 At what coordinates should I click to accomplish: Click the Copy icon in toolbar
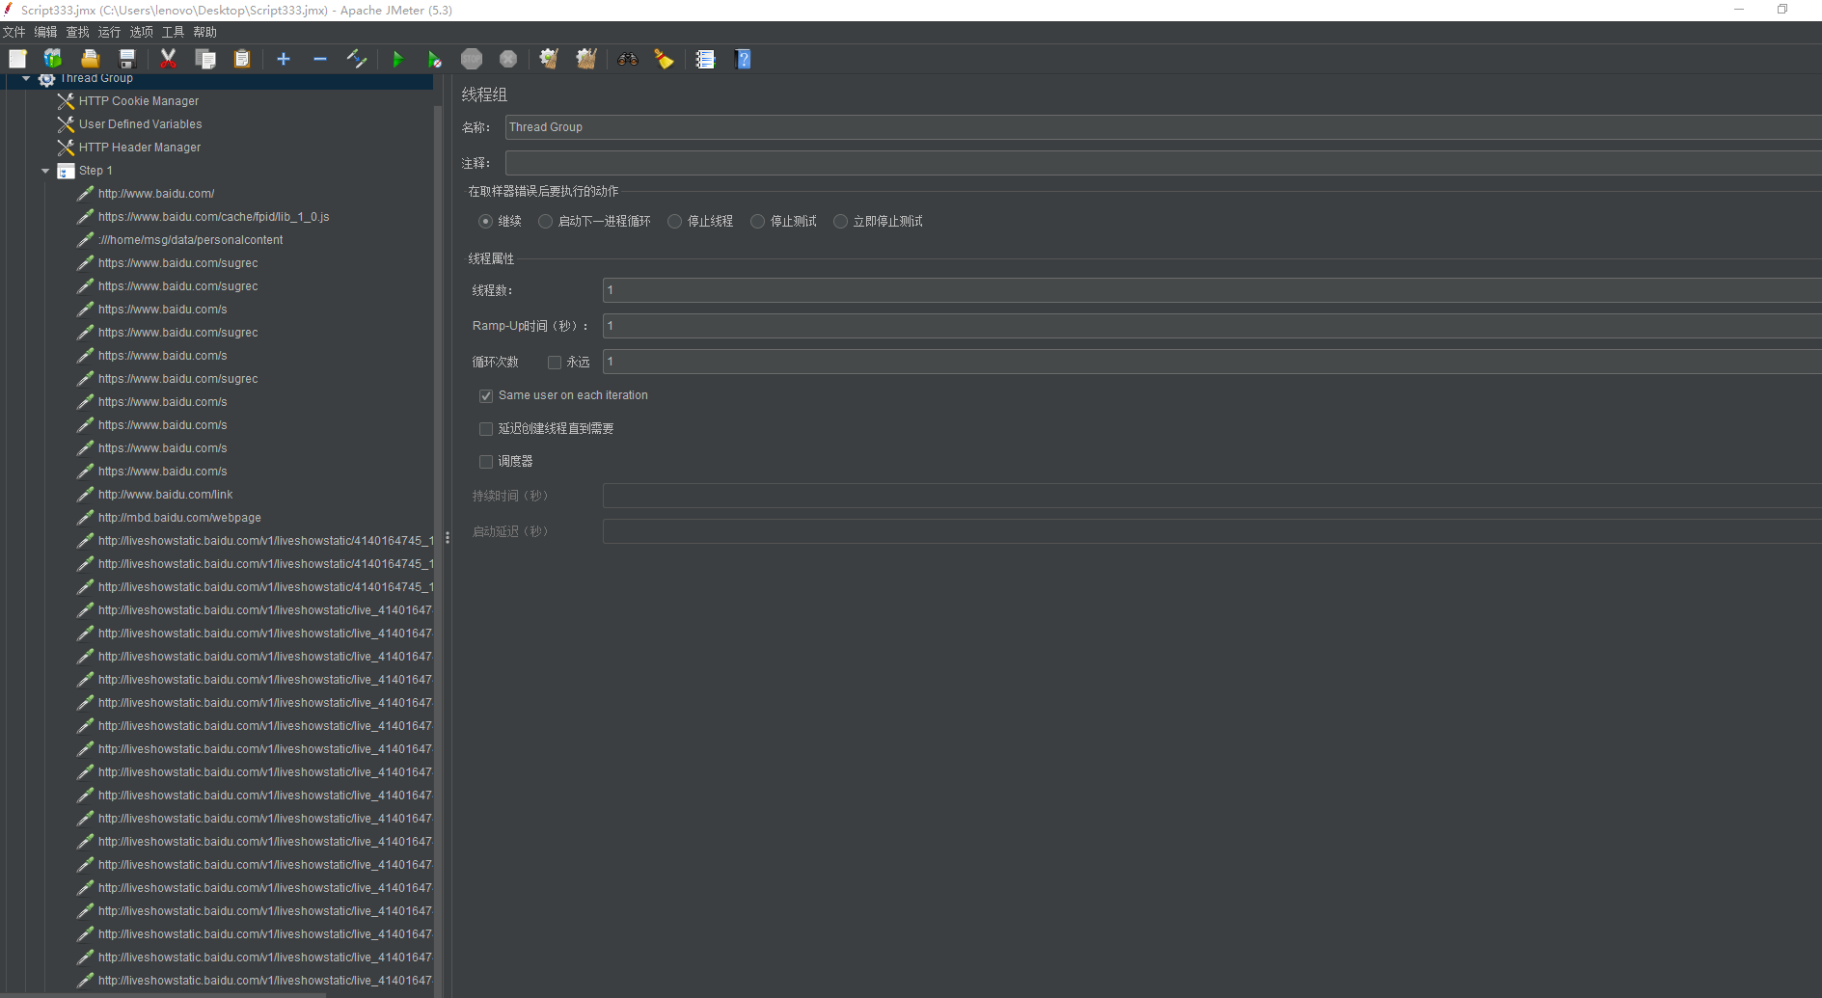click(205, 59)
